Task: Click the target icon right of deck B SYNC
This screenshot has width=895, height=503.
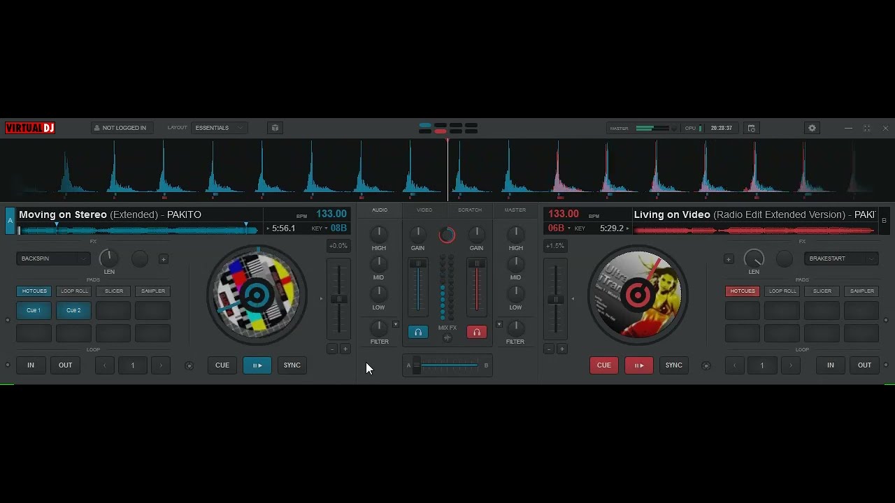Action: pyautogui.click(x=706, y=366)
